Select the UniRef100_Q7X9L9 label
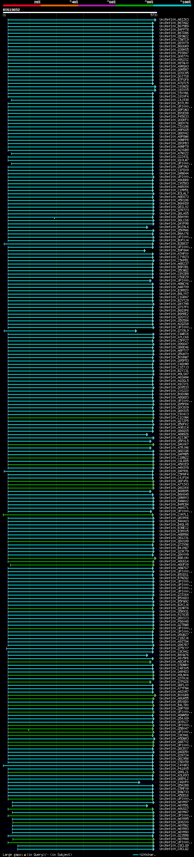This screenshot has width=194, height=857. 174,330
